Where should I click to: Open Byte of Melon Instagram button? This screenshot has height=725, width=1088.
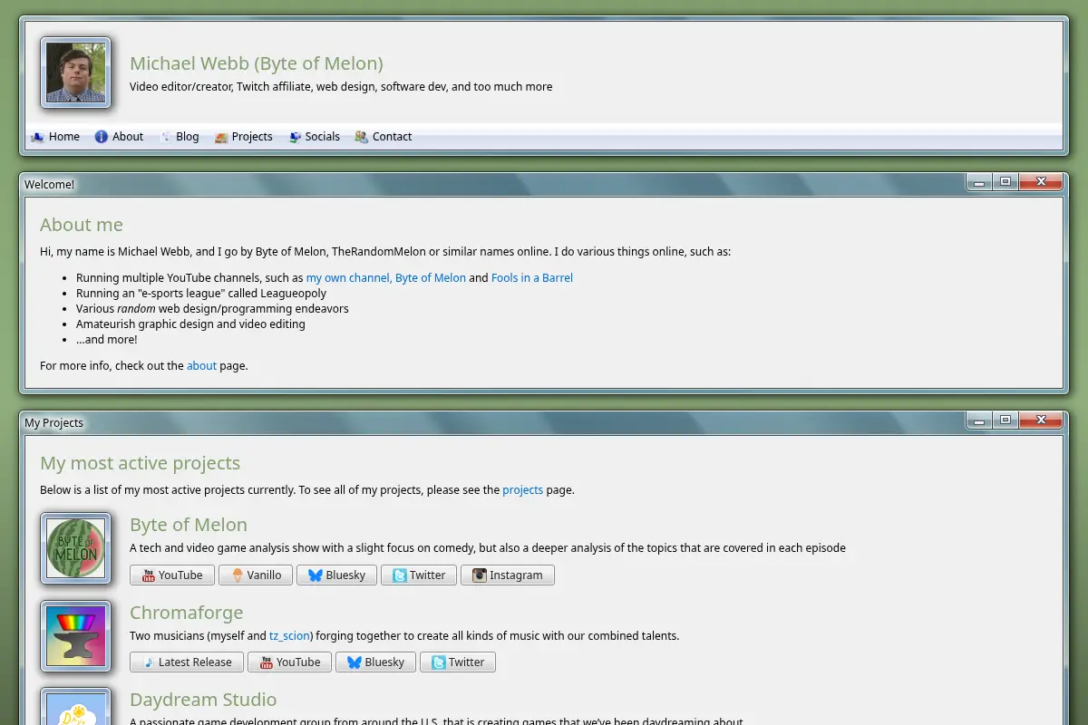point(508,575)
